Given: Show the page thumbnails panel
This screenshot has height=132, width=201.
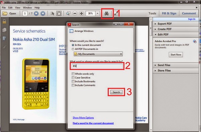Looking at the screenshot, I should coord(4,30).
